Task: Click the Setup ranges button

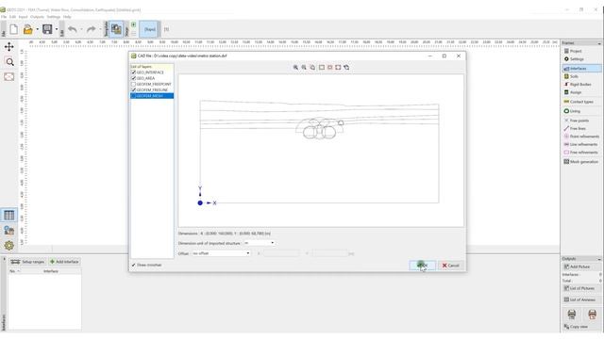Action: pyautogui.click(x=27, y=262)
